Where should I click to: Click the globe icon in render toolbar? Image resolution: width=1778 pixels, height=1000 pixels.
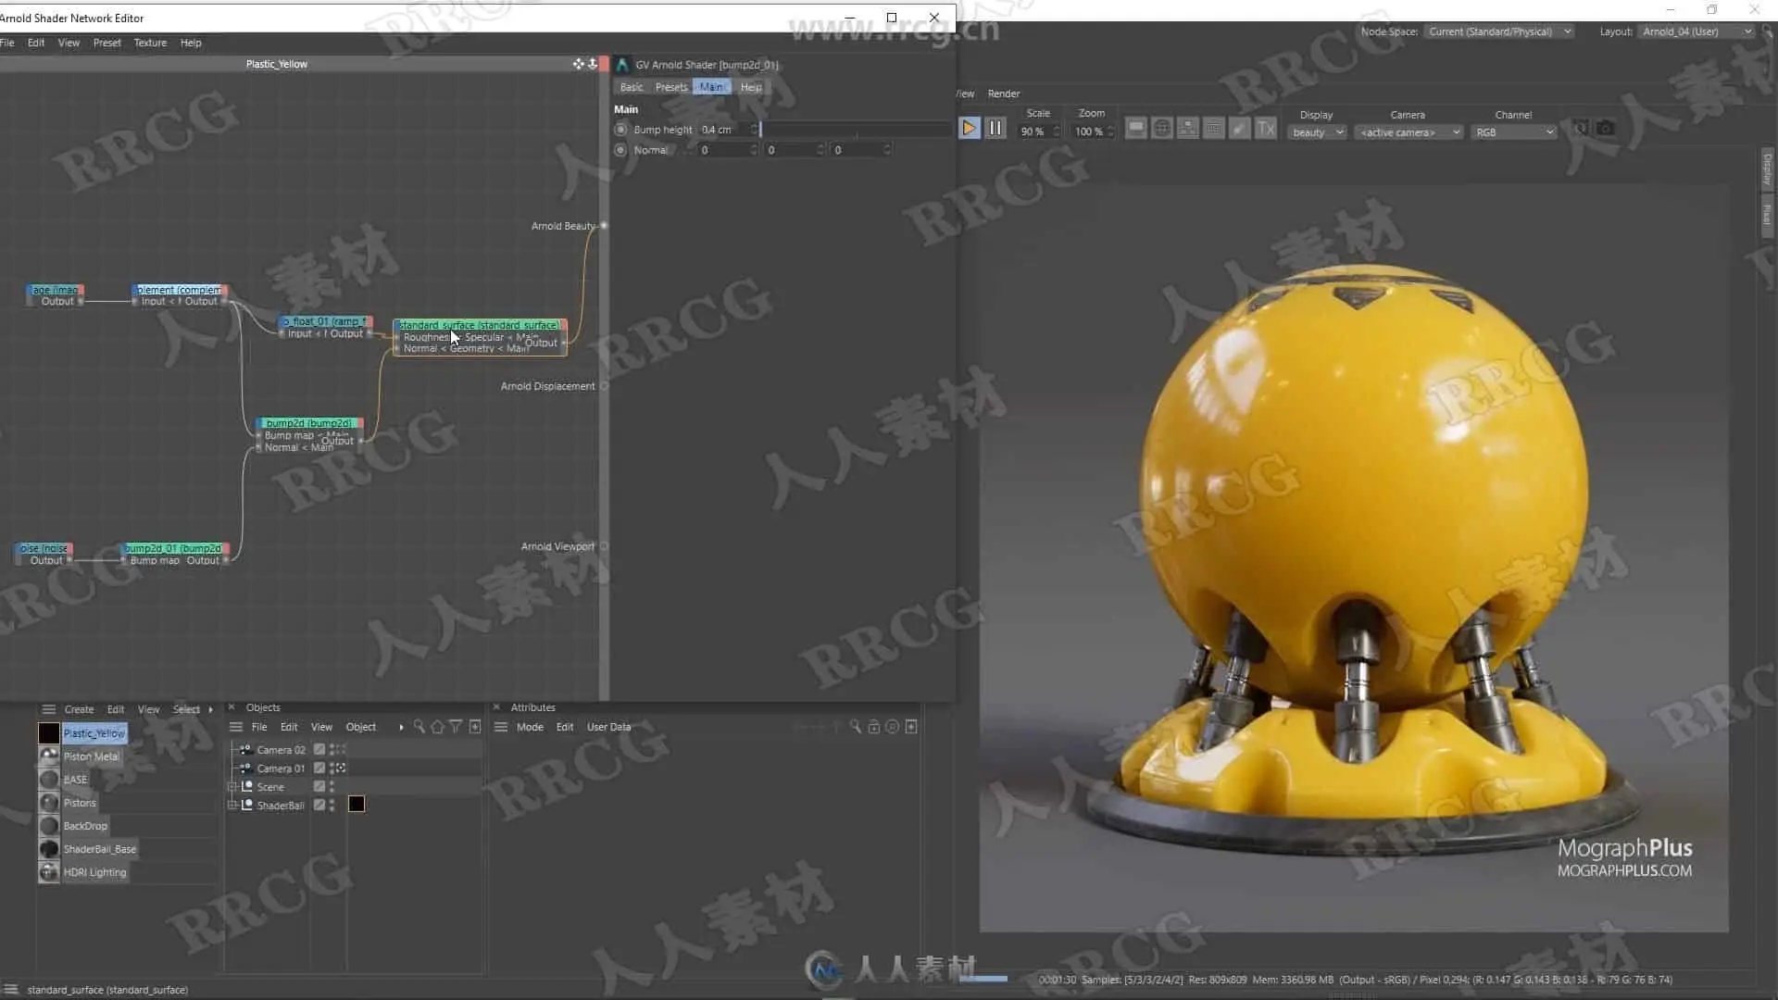[1162, 129]
